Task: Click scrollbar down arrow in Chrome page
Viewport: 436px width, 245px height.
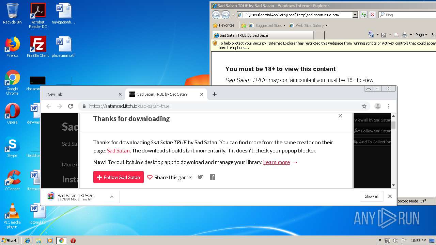Action: pyautogui.click(x=393, y=185)
